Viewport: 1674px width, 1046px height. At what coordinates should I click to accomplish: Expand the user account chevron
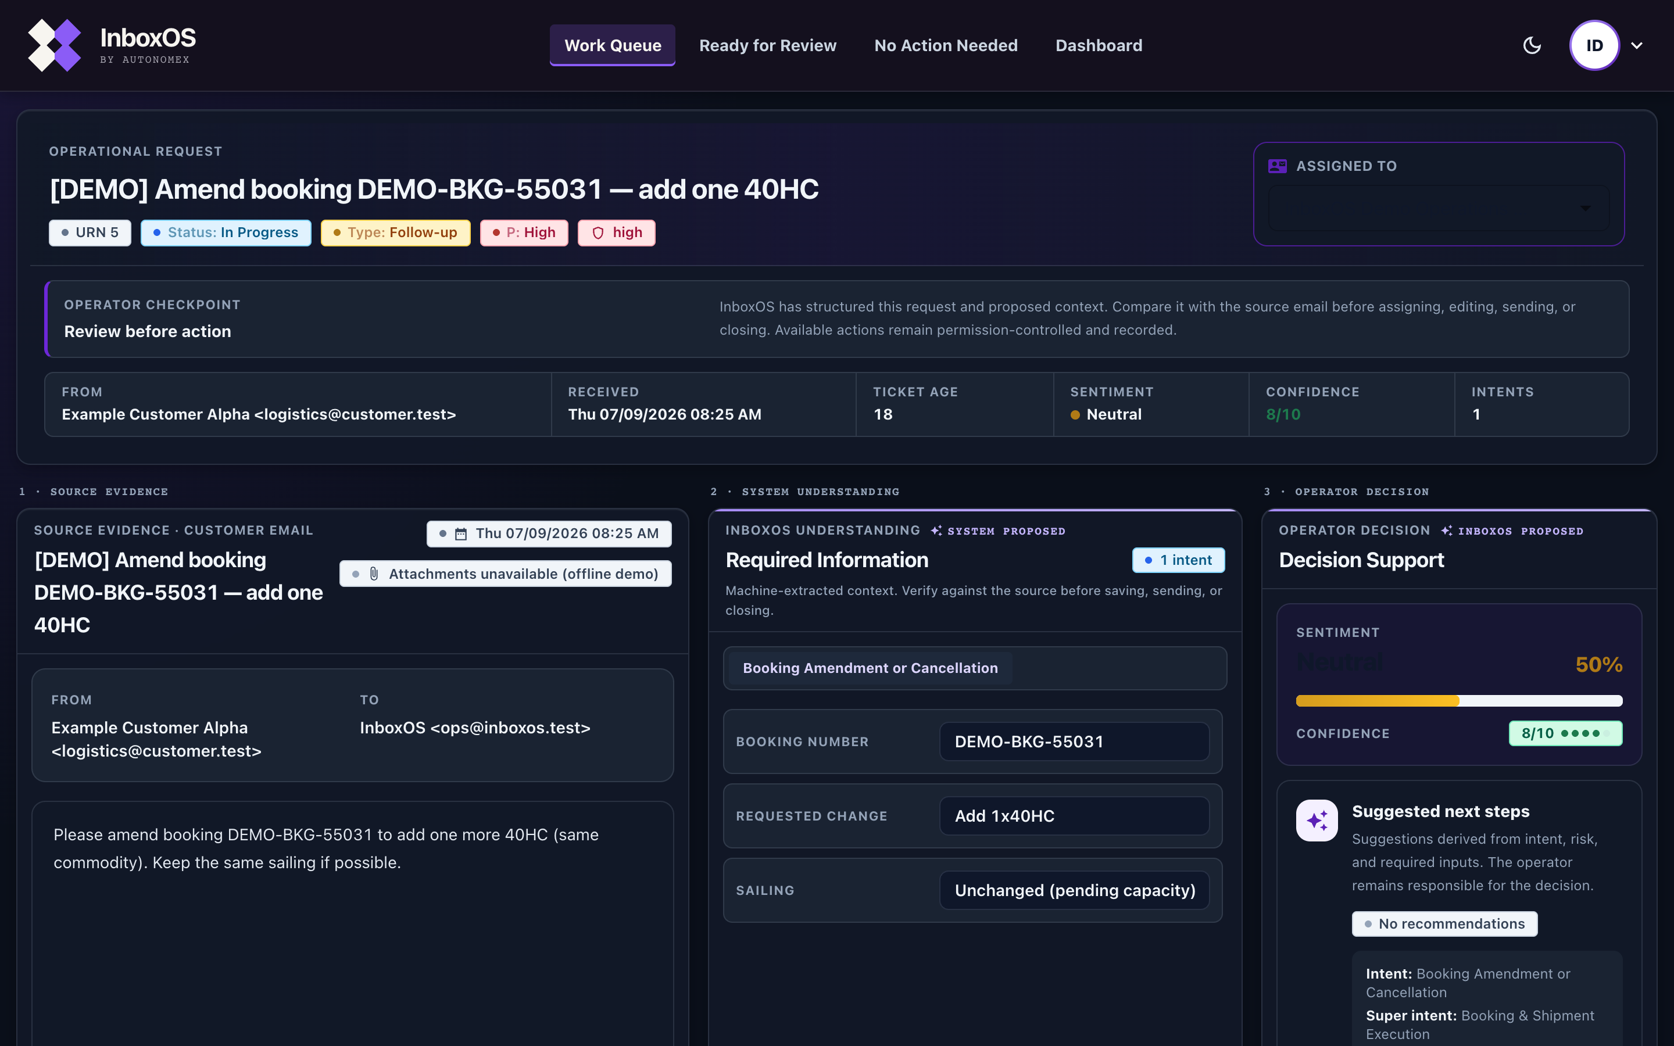point(1637,46)
